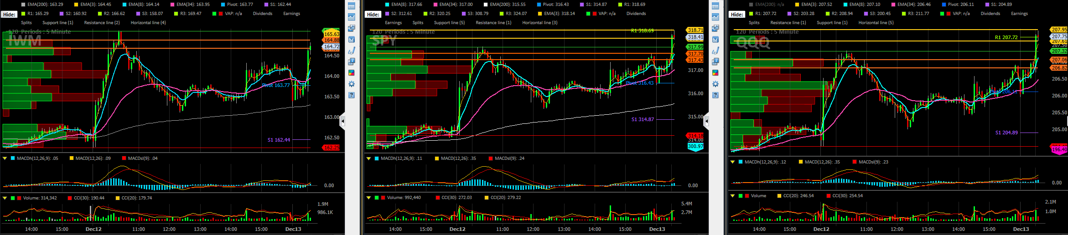
Task: Click the compare charts icon in IWM sidebar
Action: pyautogui.click(x=352, y=28)
